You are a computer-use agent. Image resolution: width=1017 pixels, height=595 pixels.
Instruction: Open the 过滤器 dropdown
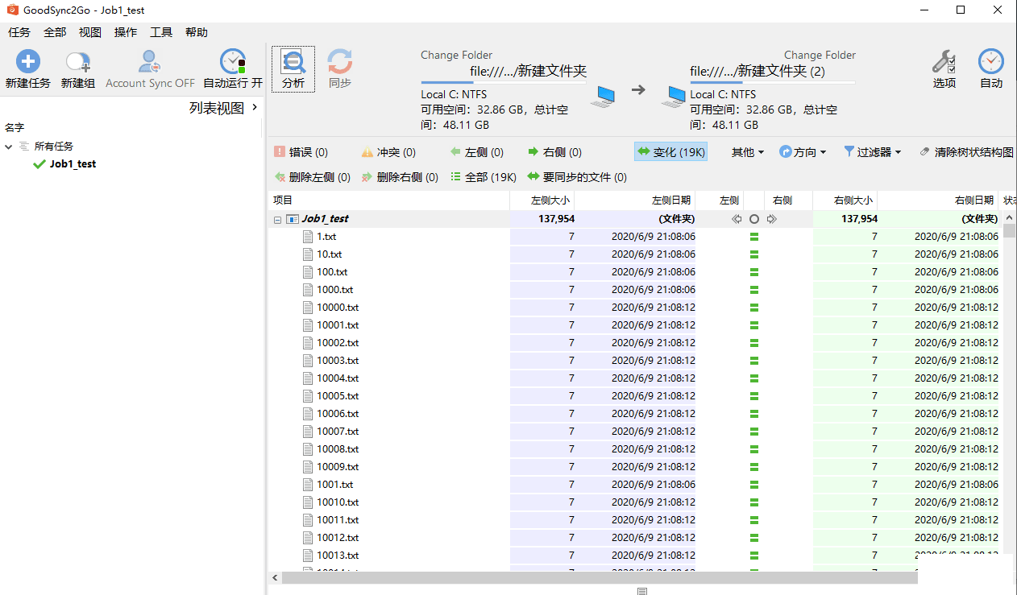coord(872,152)
